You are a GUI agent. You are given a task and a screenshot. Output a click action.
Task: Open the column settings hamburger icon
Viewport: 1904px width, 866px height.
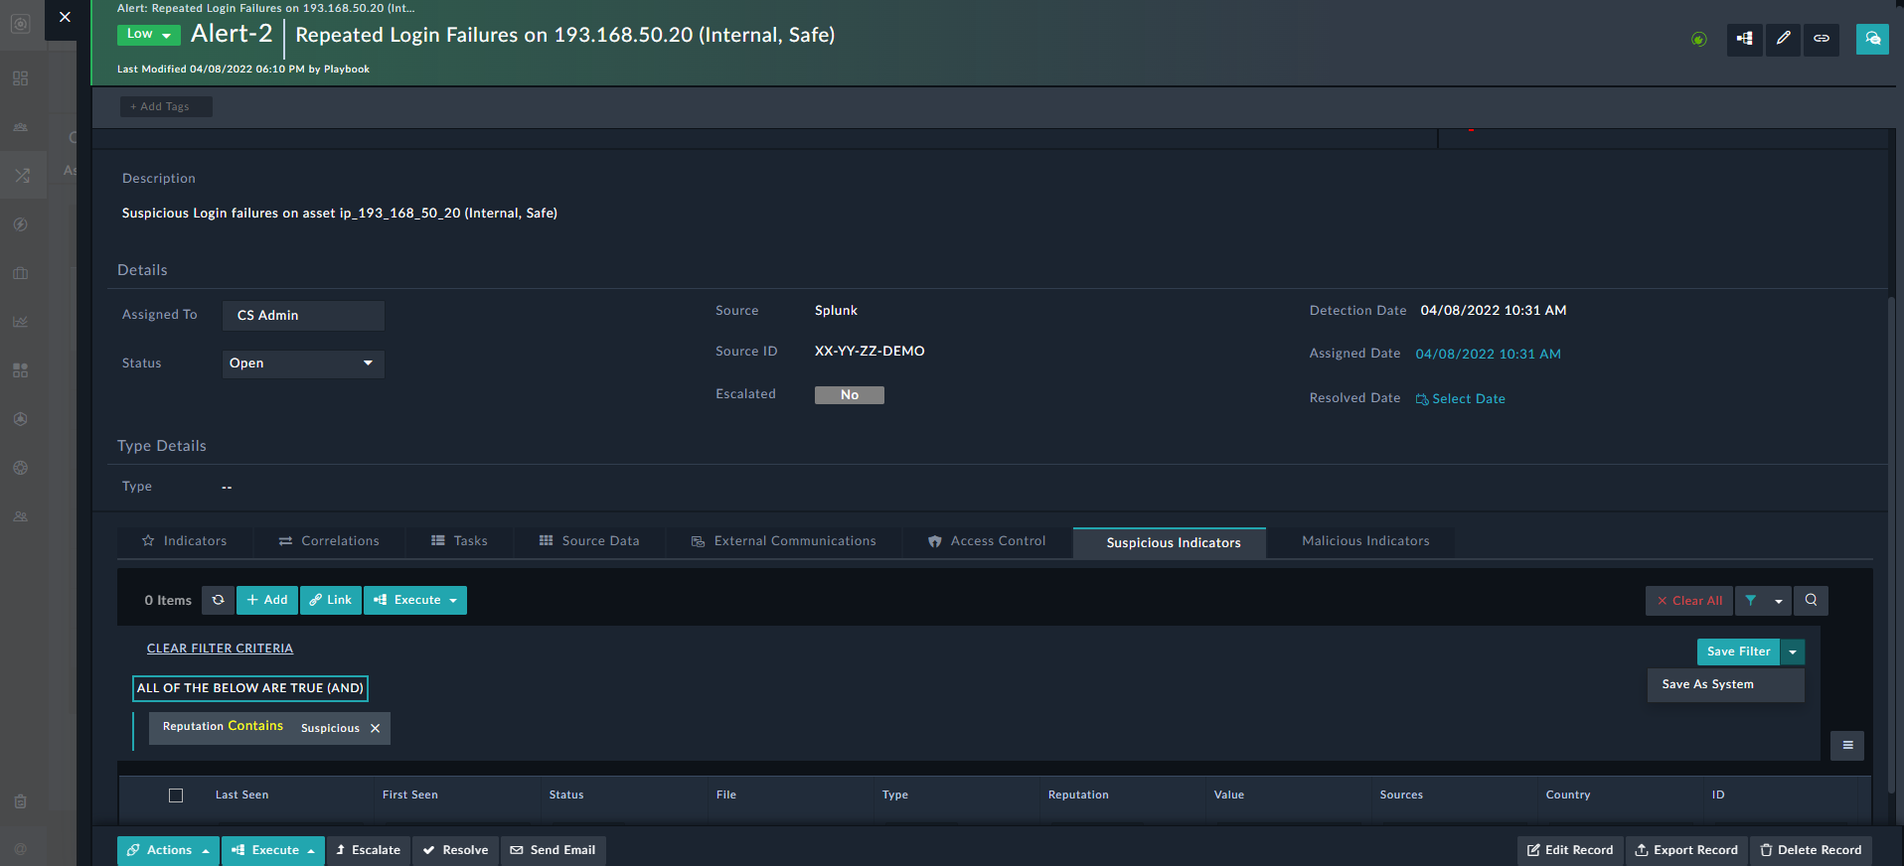point(1847,746)
